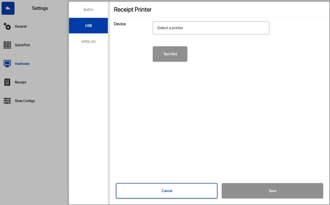Click the Receipt paper icon
Image resolution: width=330 pixels, height=205 pixels.
(7, 82)
